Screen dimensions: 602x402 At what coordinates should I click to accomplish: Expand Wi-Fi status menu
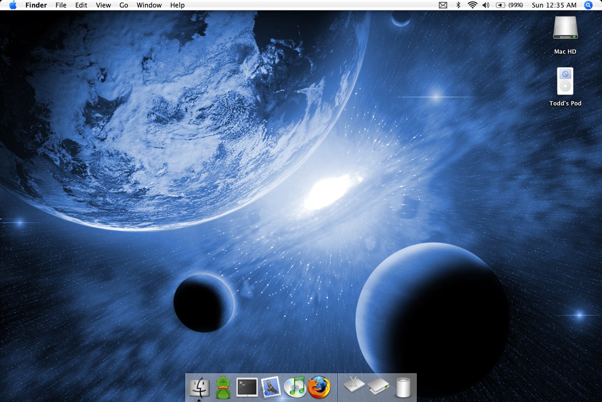point(472,5)
